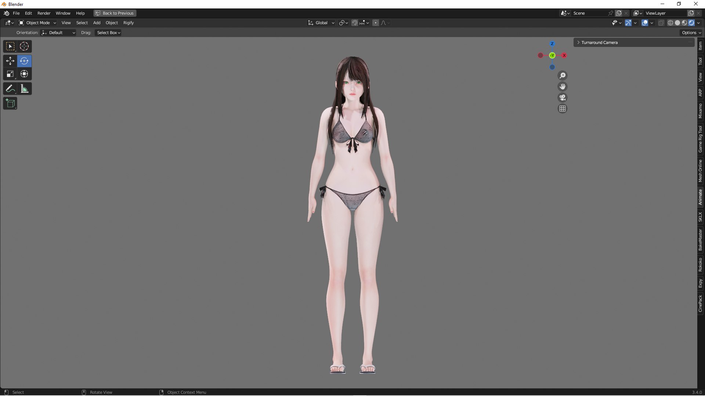Select the Measure tool
This screenshot has width=705, height=396.
(24, 89)
